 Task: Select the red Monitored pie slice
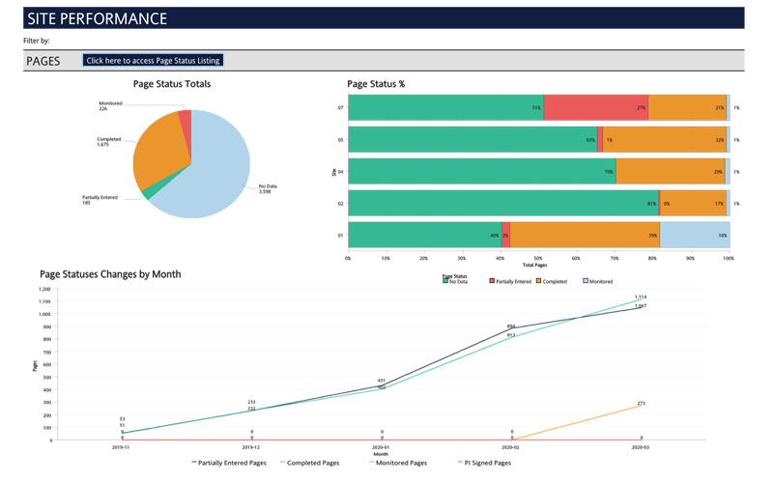186,116
